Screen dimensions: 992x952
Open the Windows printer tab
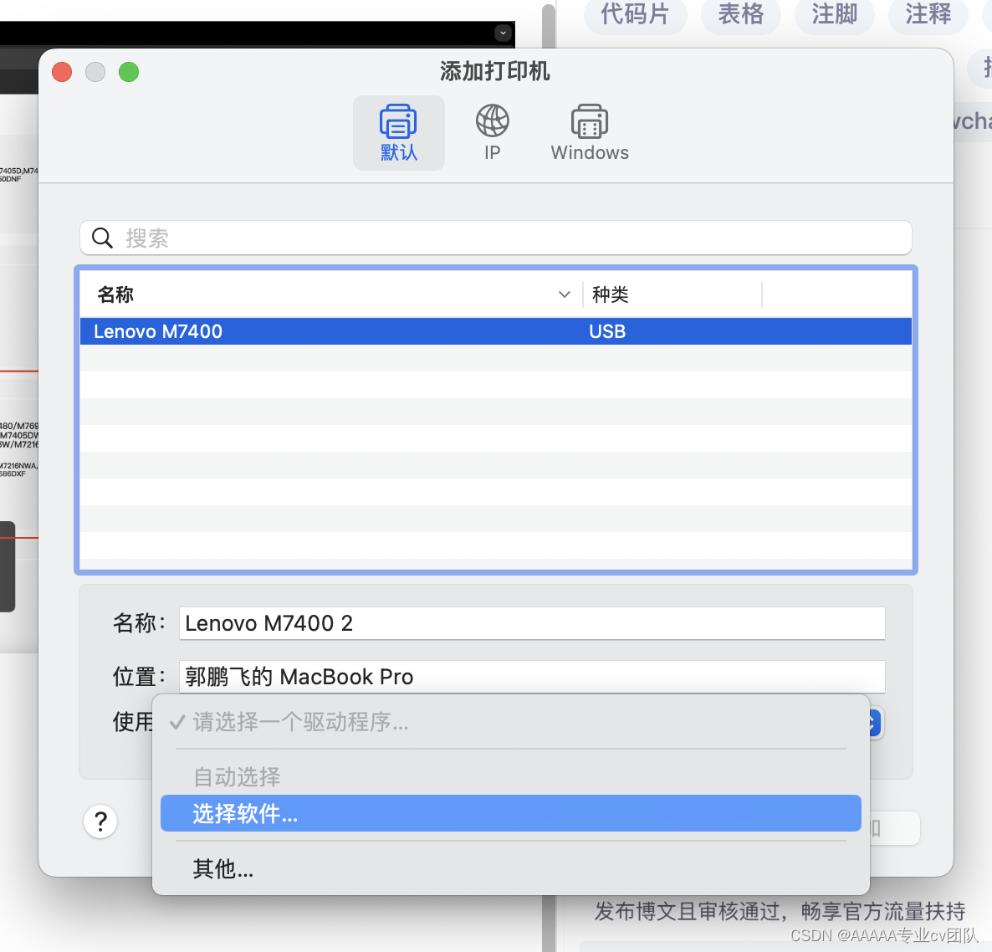pyautogui.click(x=590, y=133)
